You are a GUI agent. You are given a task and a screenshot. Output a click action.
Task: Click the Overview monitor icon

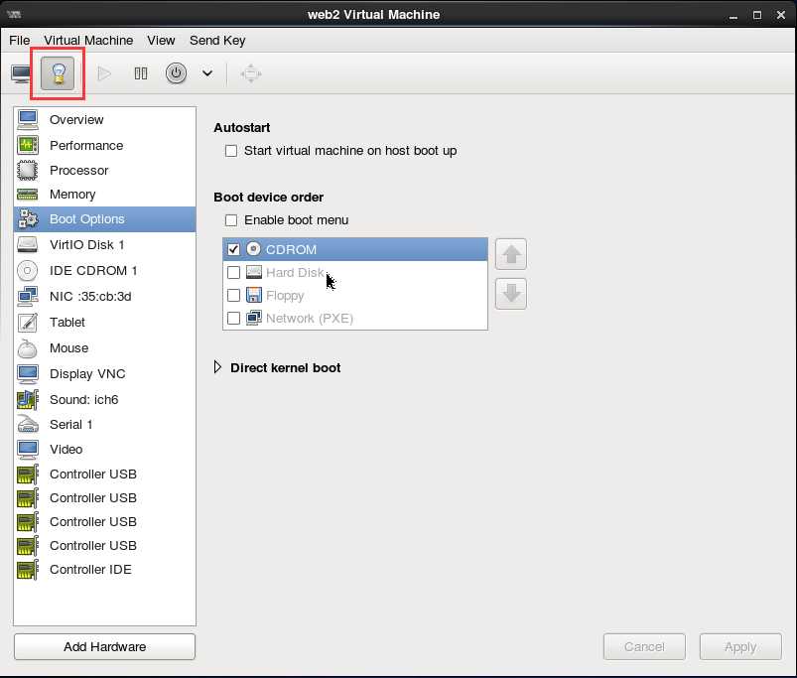tap(28, 119)
